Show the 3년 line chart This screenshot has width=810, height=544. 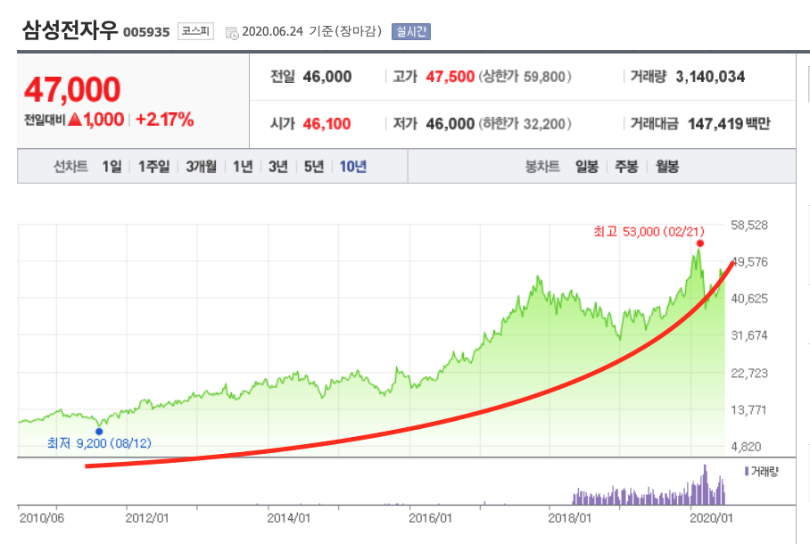pyautogui.click(x=278, y=167)
